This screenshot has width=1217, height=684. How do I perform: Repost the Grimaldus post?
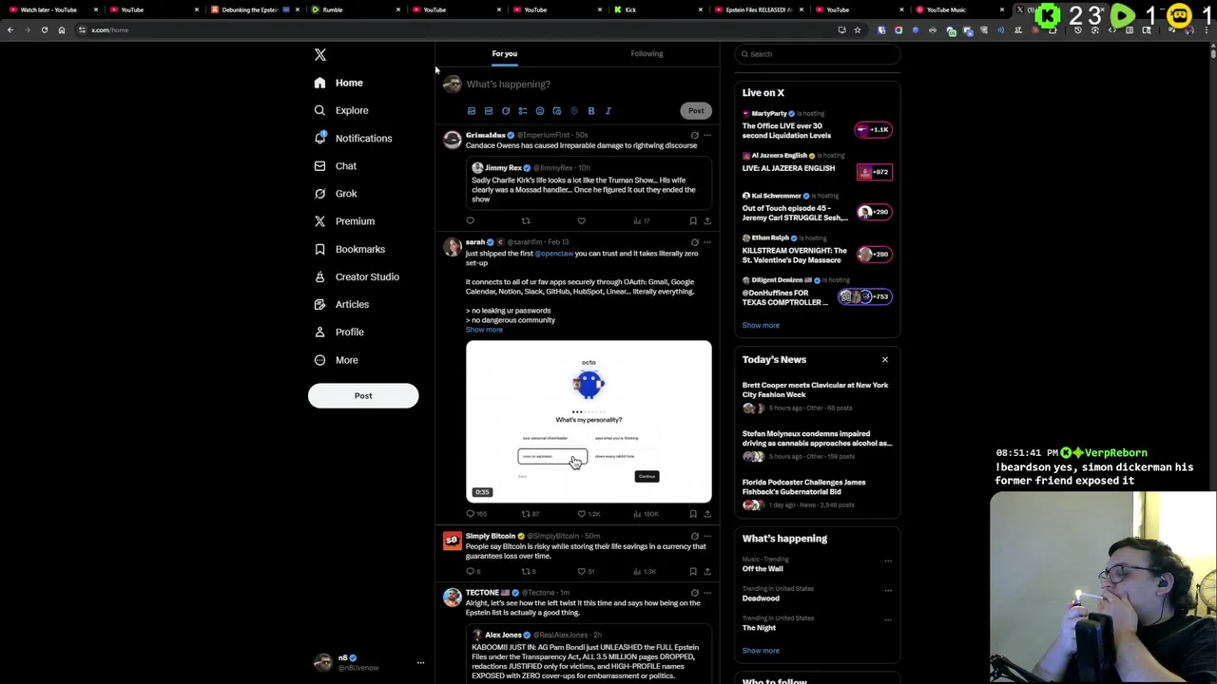pyautogui.click(x=526, y=221)
